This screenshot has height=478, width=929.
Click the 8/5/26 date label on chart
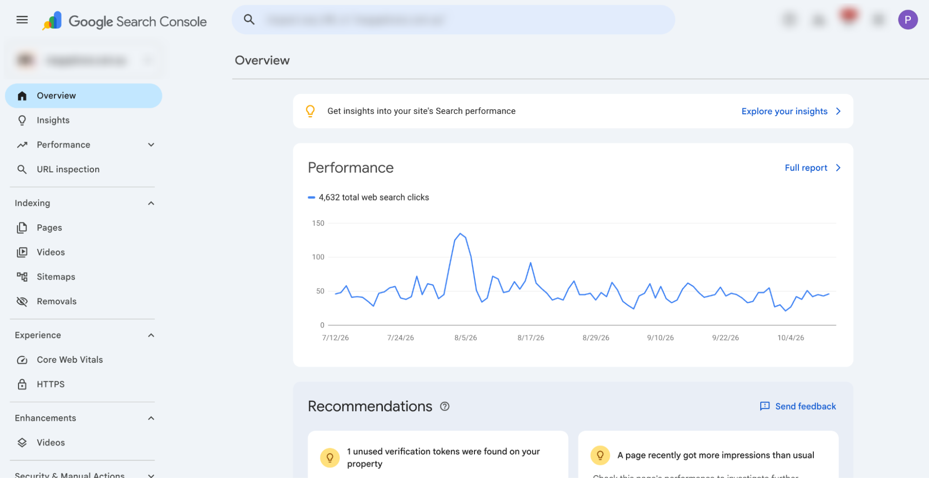pos(465,338)
